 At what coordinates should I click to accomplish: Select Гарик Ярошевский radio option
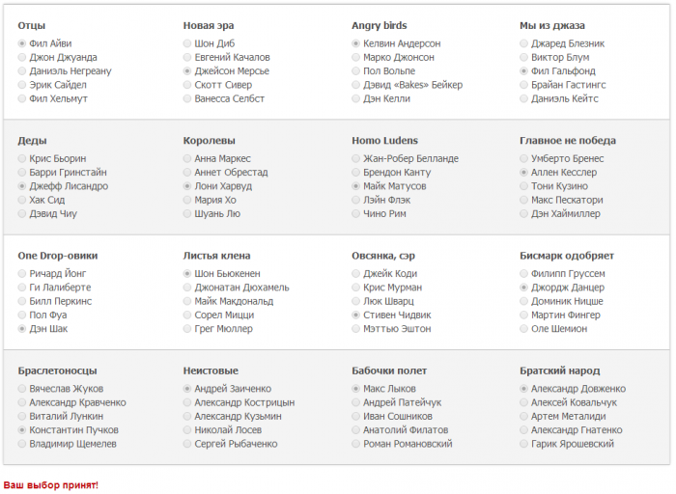524,444
